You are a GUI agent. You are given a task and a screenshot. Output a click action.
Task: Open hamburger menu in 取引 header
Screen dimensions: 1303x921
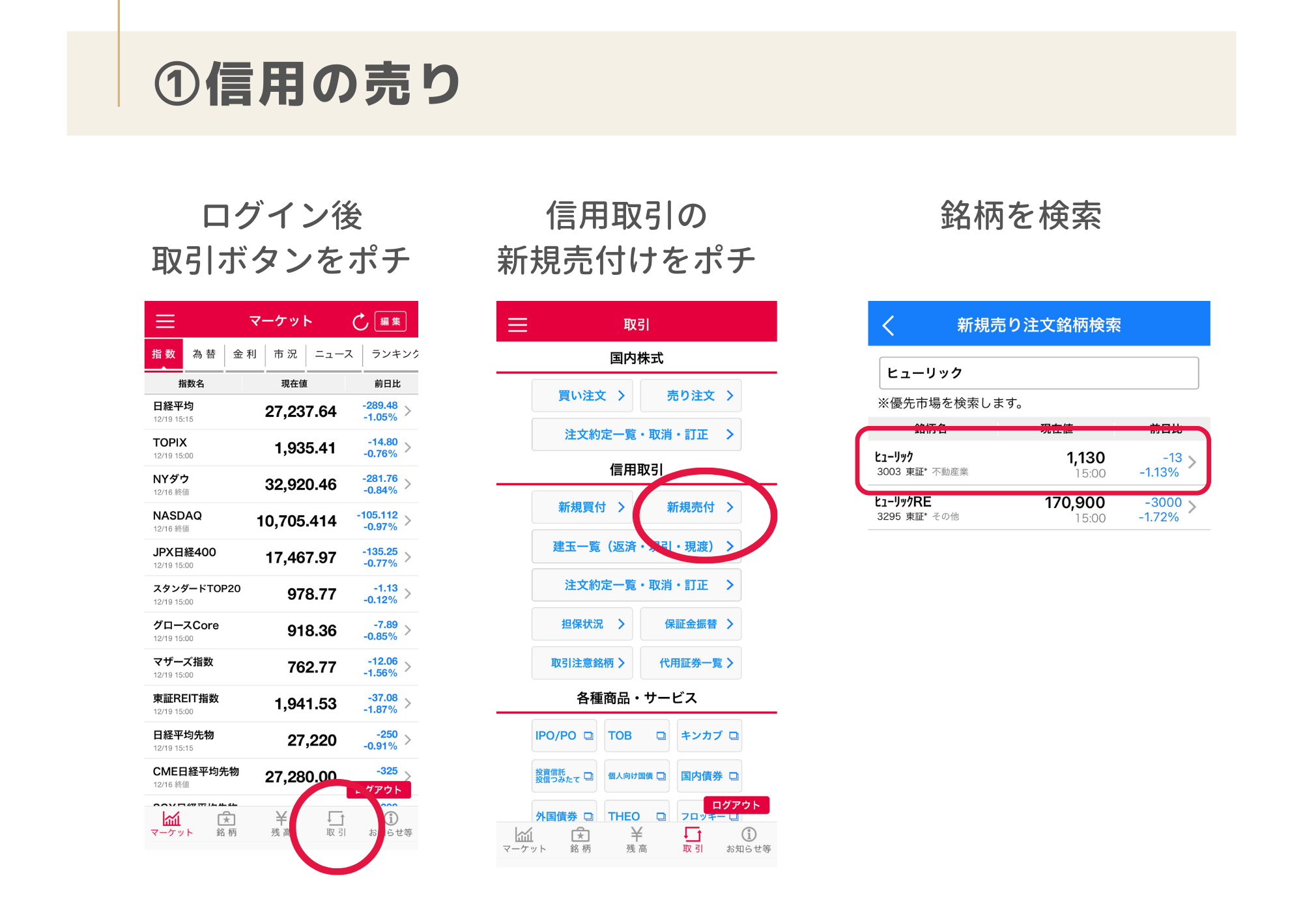pos(517,324)
